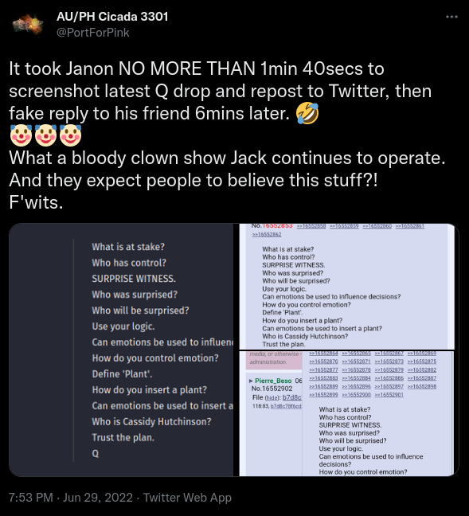
Task: Open the tweet's three-dot more options menu
Action: [451, 17]
